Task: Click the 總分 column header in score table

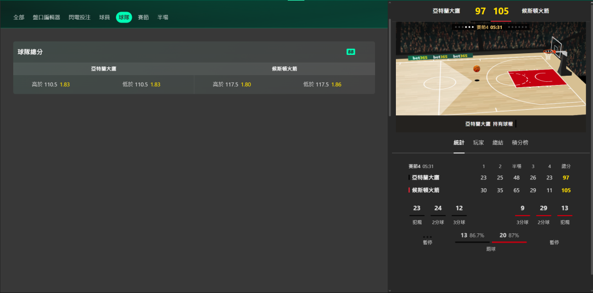Action: tap(566, 166)
